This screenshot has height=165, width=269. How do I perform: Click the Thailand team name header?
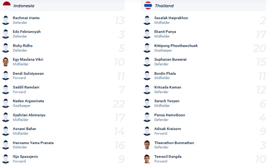(x=164, y=6)
